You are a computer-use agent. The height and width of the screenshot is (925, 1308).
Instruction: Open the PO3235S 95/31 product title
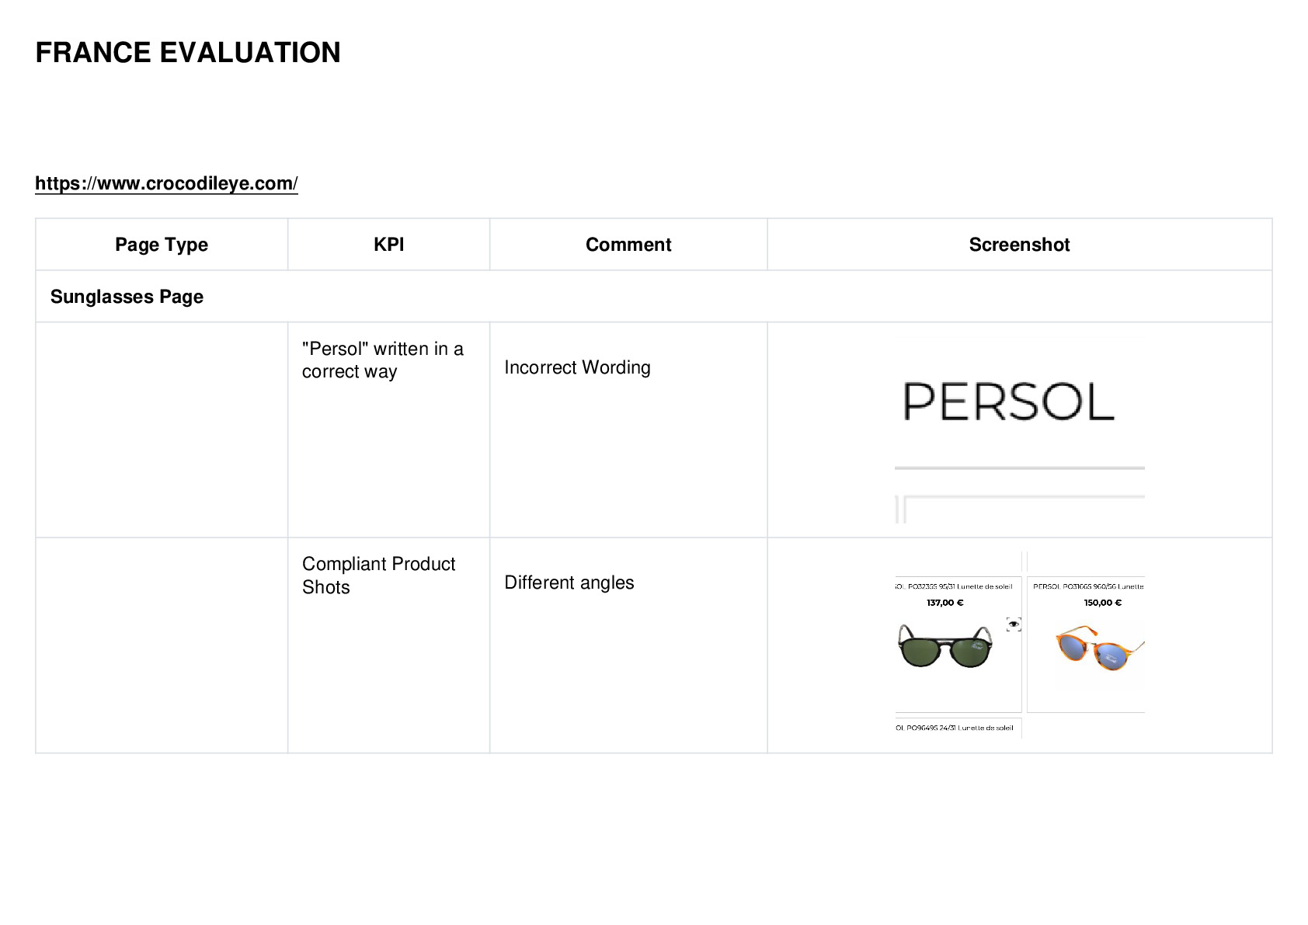coord(954,586)
